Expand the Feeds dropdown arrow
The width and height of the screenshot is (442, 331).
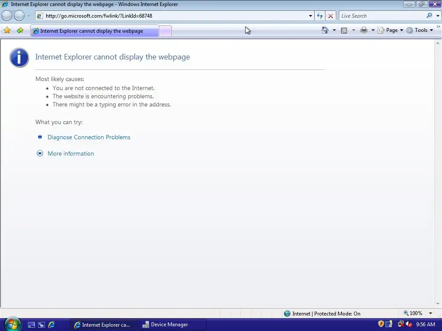click(x=354, y=30)
